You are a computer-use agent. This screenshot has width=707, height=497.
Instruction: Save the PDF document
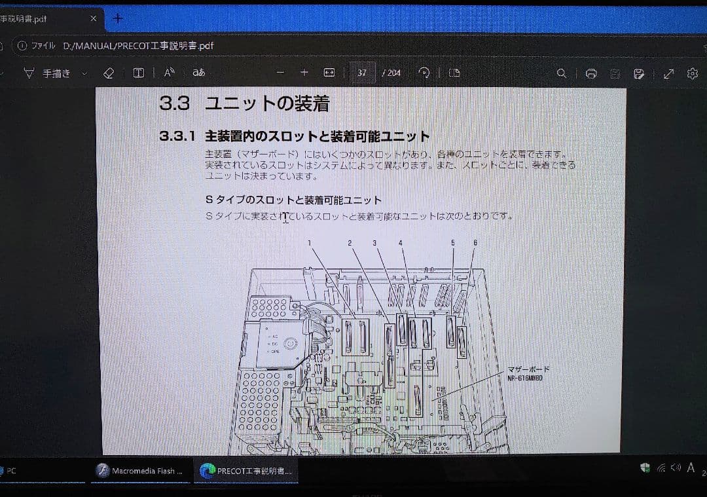click(613, 73)
